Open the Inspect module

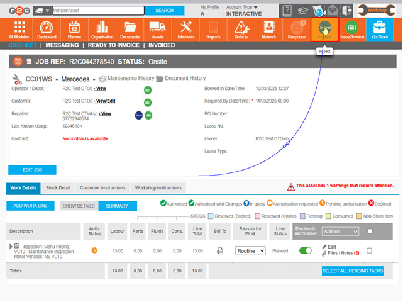(x=324, y=30)
